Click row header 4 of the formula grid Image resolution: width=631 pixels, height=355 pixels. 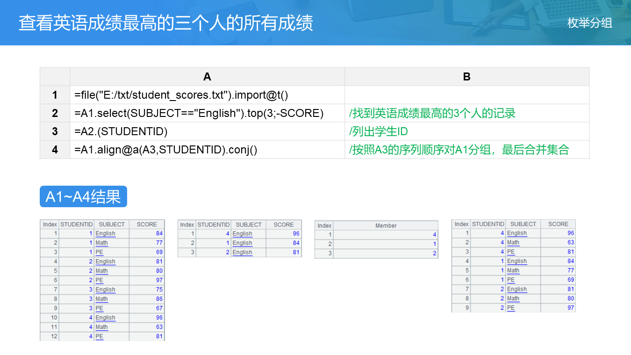coord(55,150)
